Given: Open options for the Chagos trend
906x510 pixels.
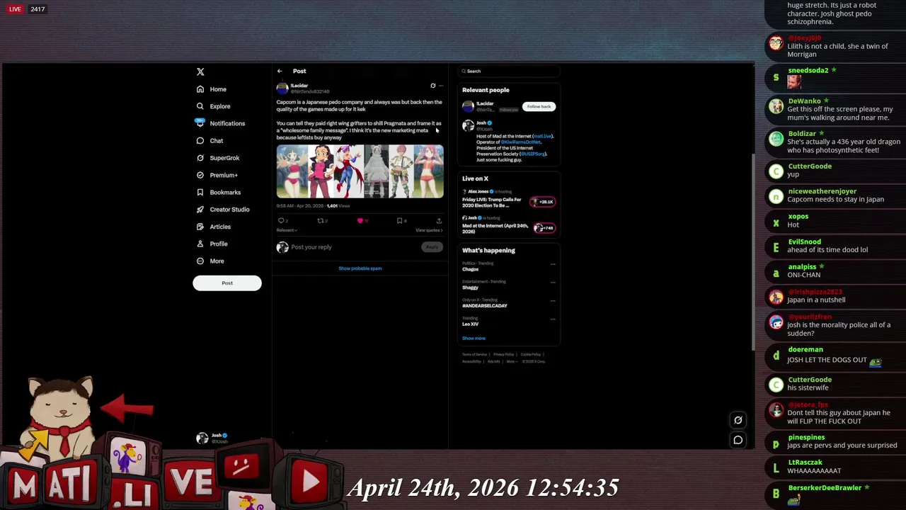Looking at the screenshot, I should click(553, 264).
